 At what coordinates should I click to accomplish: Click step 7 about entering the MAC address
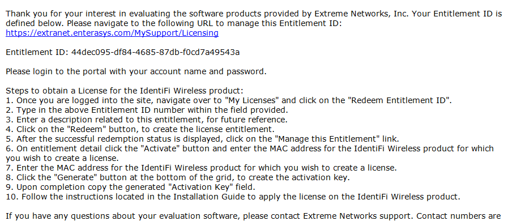pos(202,168)
